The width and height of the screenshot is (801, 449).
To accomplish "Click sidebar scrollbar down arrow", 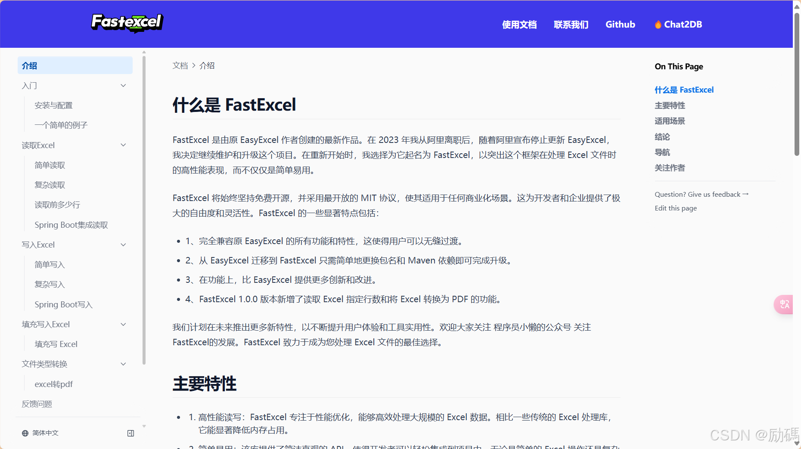I will tap(144, 427).
